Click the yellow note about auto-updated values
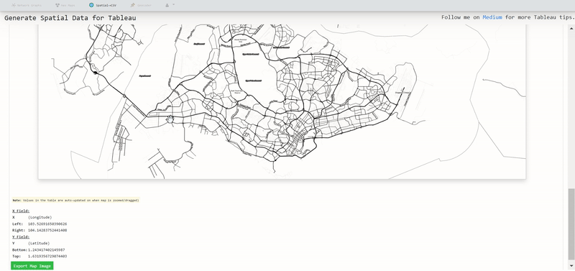Viewport: 575px width, 271px height. (x=76, y=201)
